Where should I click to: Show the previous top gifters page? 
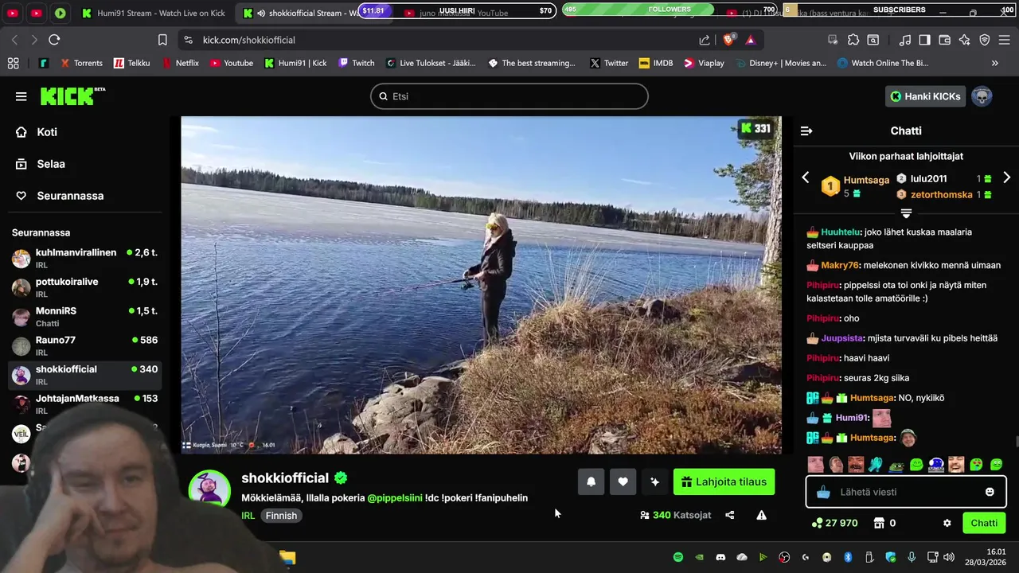(805, 177)
